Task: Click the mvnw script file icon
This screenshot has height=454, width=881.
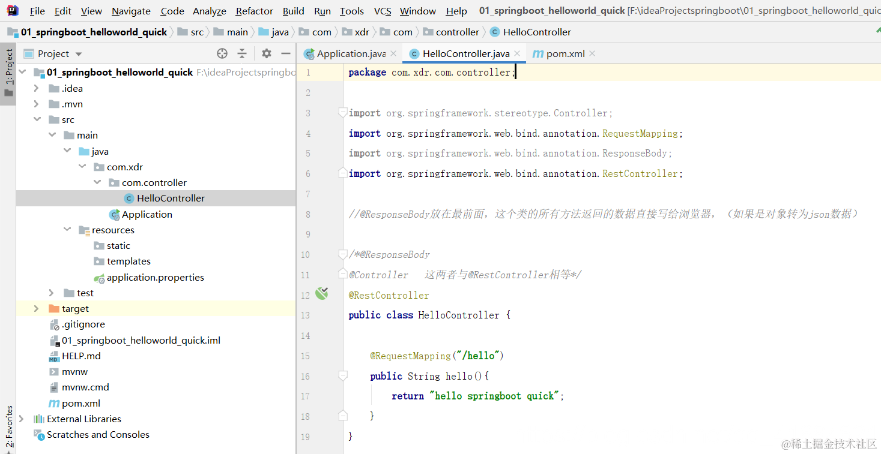Action: click(x=54, y=372)
